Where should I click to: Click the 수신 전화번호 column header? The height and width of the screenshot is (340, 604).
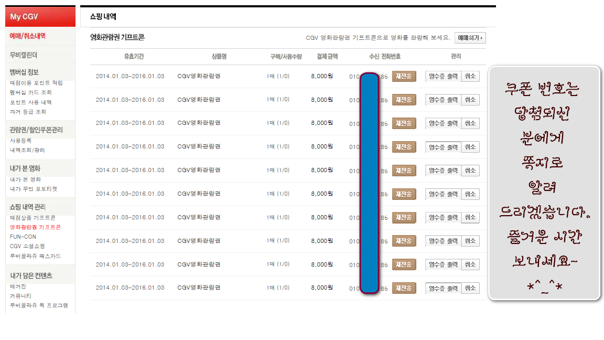[385, 56]
